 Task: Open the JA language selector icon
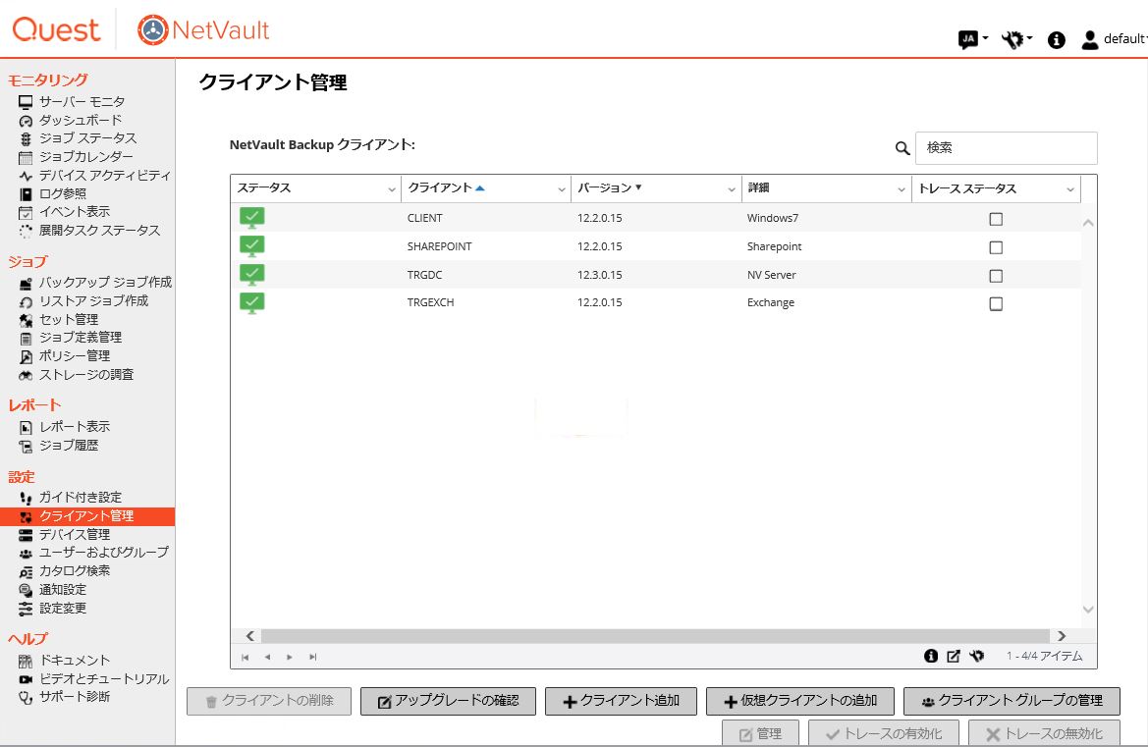[x=968, y=39]
